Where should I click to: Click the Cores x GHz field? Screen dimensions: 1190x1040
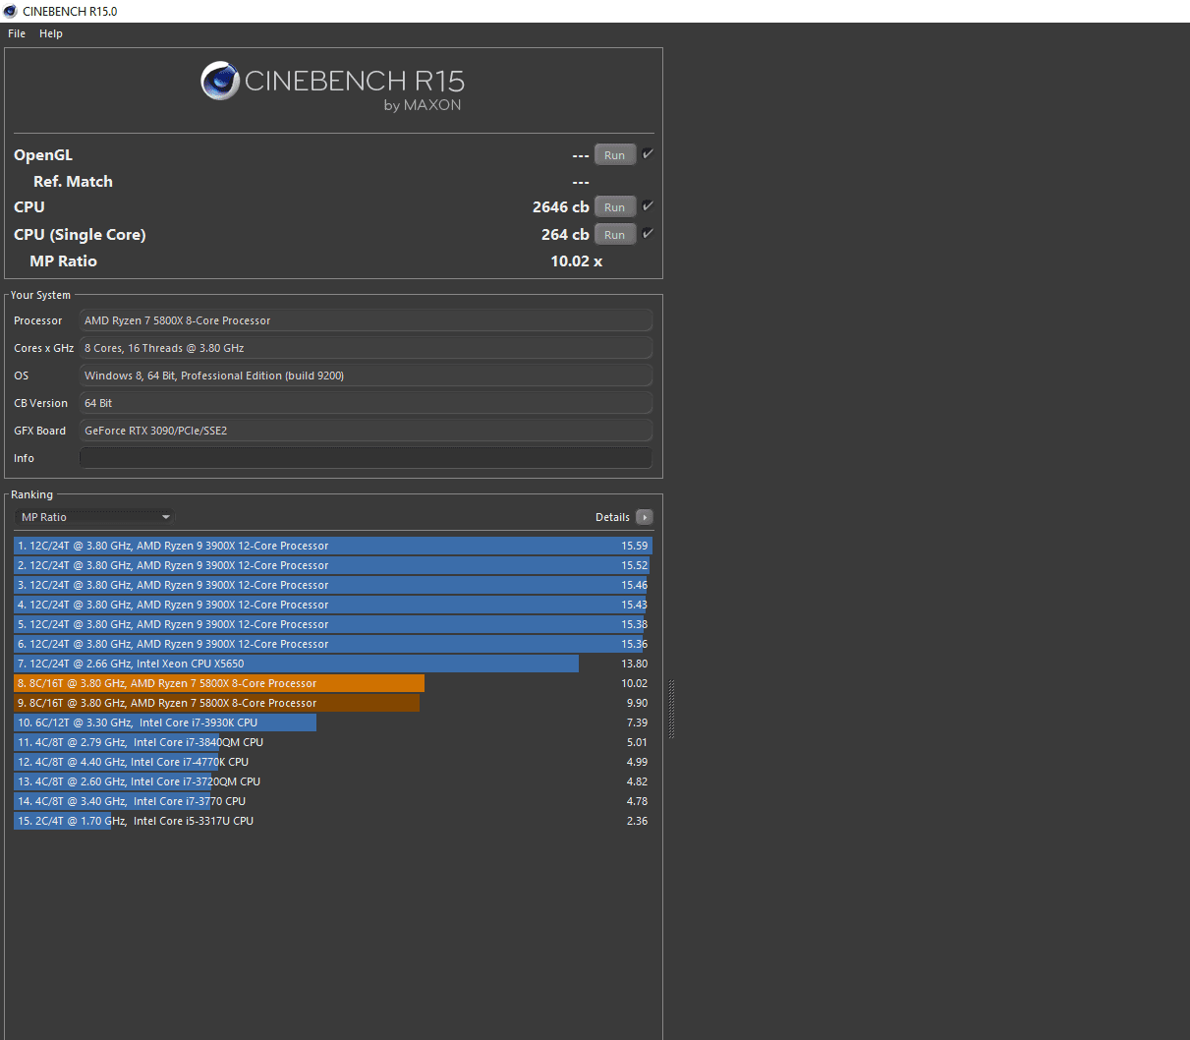tap(366, 348)
